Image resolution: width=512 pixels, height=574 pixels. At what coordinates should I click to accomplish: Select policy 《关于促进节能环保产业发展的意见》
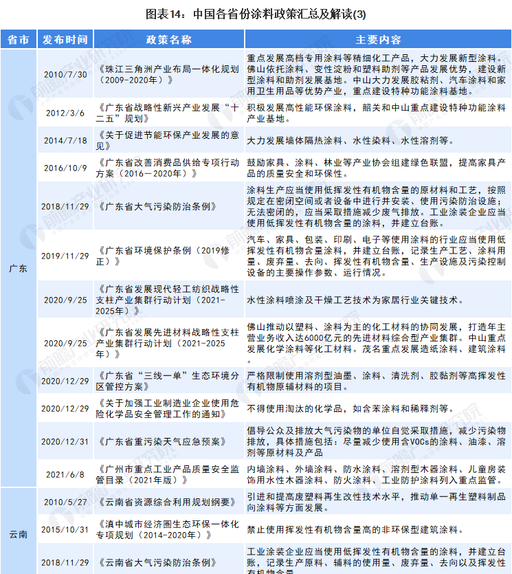(x=168, y=140)
